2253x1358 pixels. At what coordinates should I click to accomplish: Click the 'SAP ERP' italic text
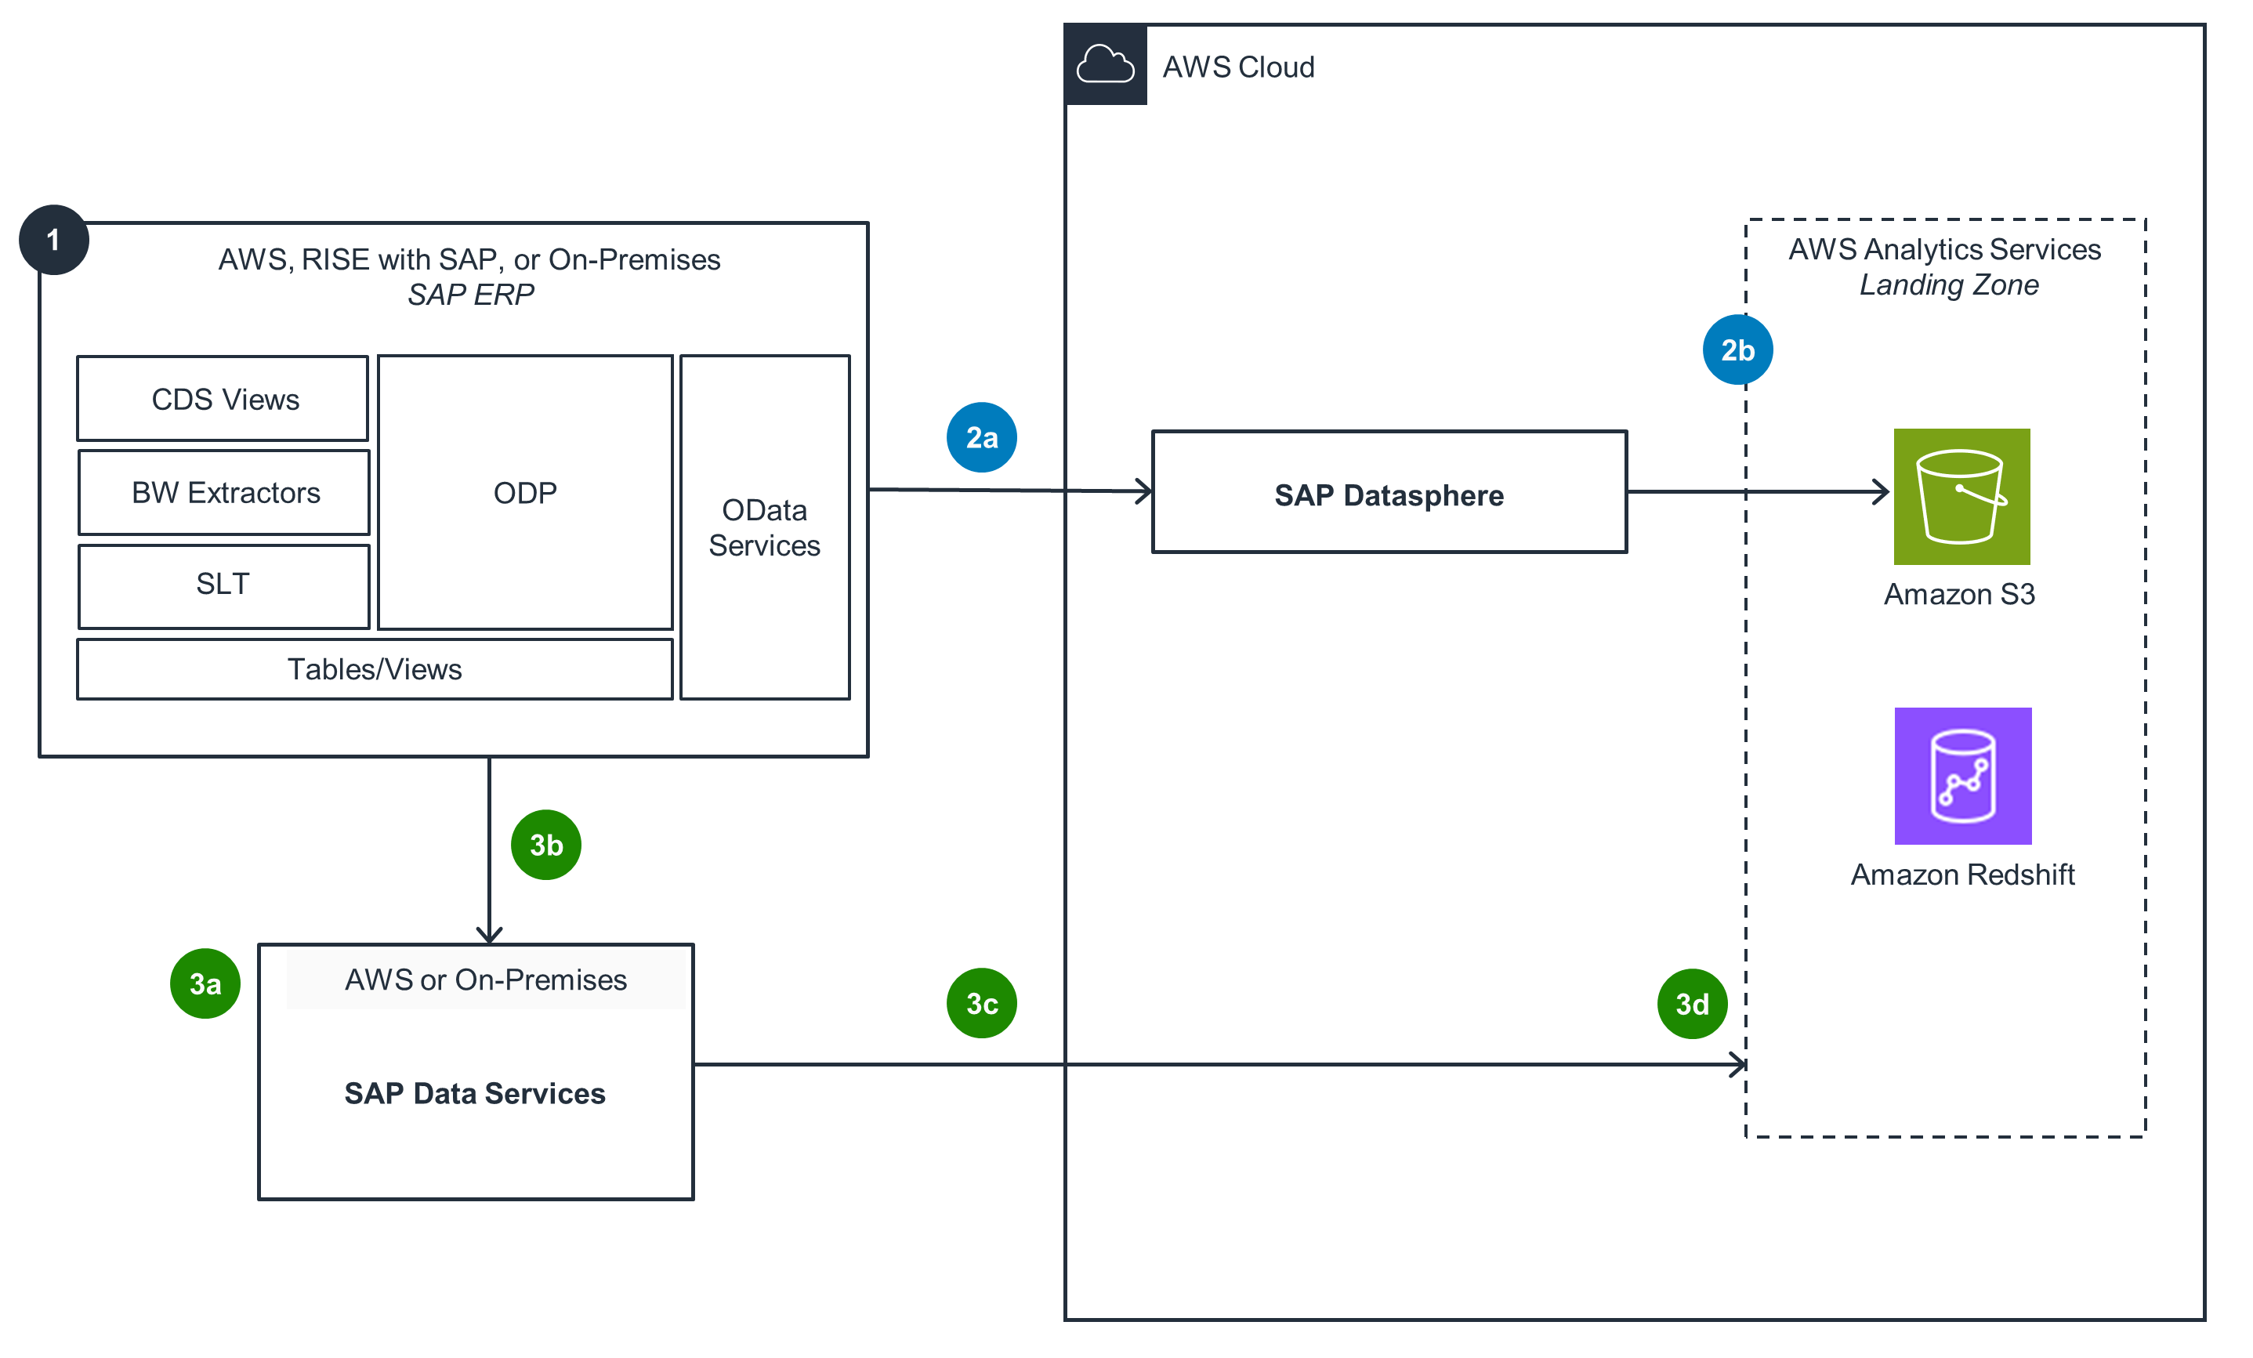470,295
